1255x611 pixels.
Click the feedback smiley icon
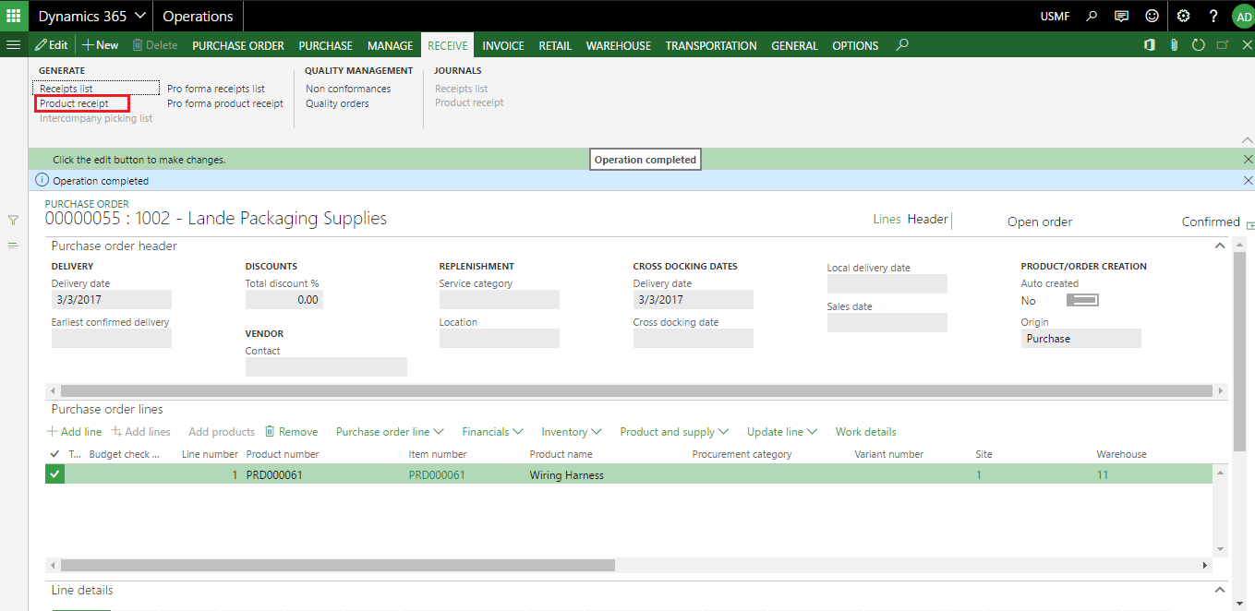coord(1151,16)
